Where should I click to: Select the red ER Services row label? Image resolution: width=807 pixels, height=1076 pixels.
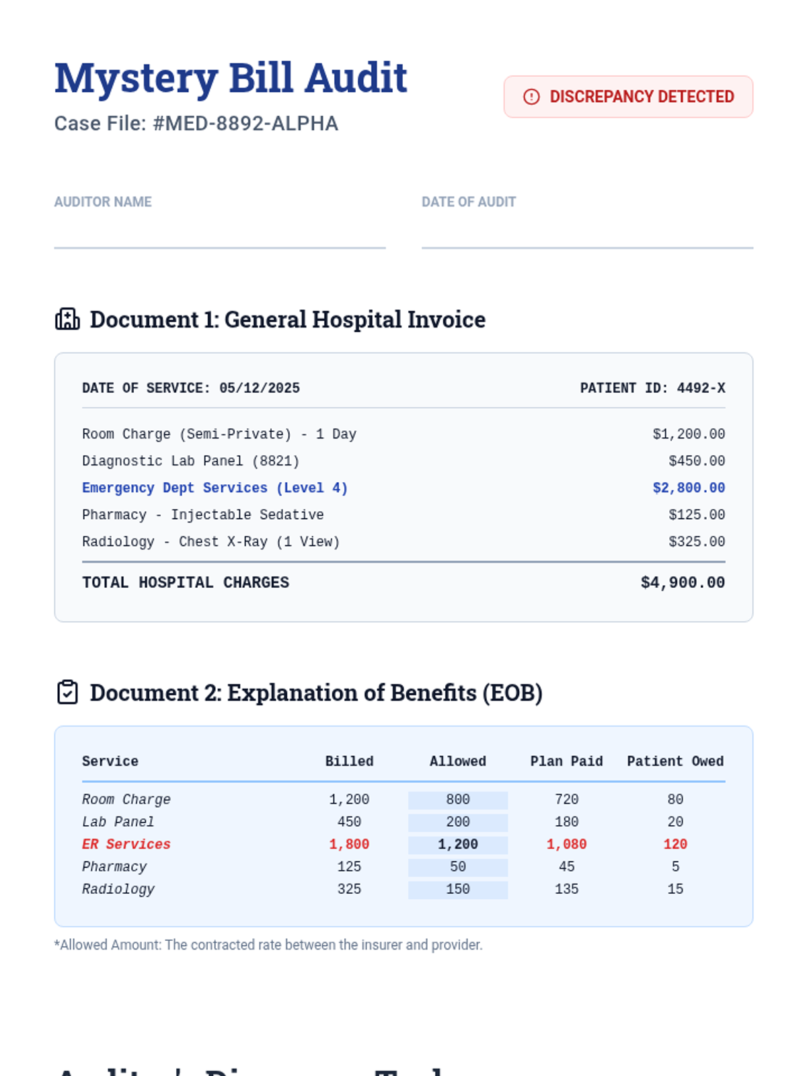coord(126,844)
